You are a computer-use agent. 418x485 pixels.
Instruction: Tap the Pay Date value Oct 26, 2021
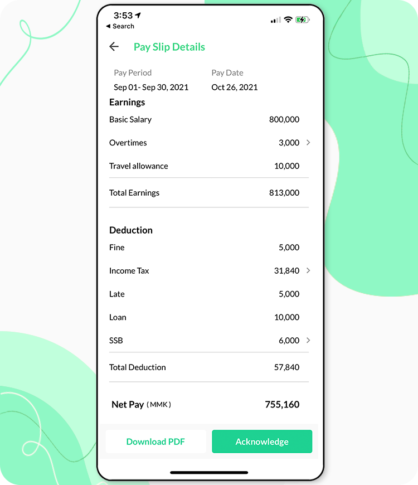tap(234, 87)
